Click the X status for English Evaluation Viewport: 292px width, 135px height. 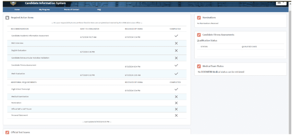pos(176,51)
